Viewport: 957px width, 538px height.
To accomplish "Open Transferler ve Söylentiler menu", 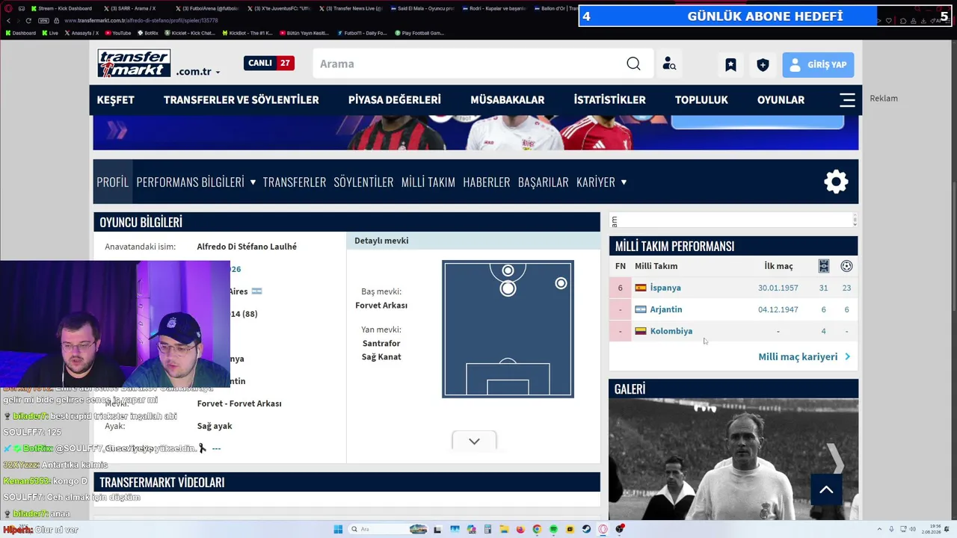I will point(241,100).
